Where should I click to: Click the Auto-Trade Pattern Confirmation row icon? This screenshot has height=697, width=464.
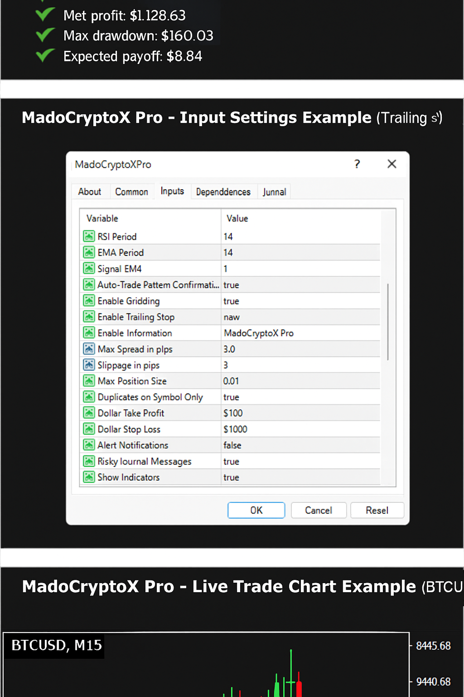[x=89, y=285]
